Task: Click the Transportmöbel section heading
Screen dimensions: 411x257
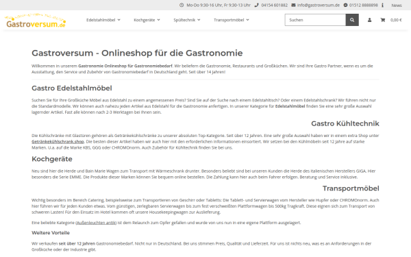Action: [351, 188]
